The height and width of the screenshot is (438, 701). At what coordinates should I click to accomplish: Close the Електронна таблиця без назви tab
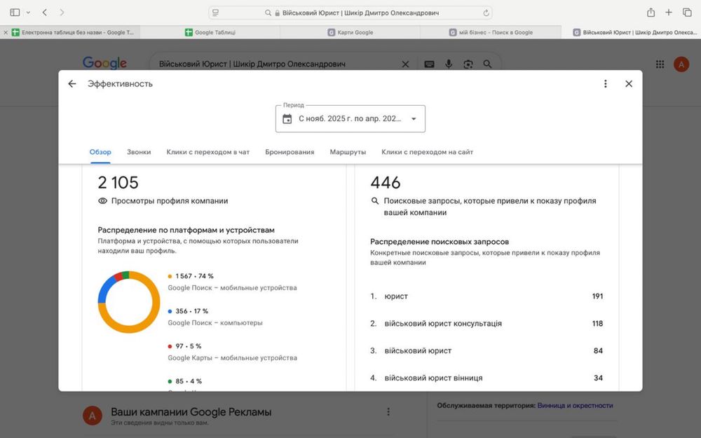[6, 32]
